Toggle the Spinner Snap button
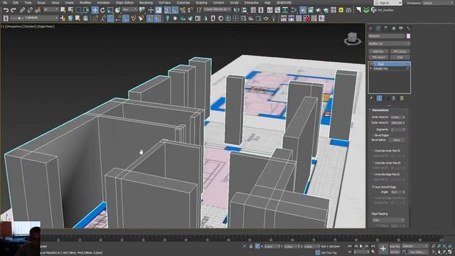 [x=190, y=10]
